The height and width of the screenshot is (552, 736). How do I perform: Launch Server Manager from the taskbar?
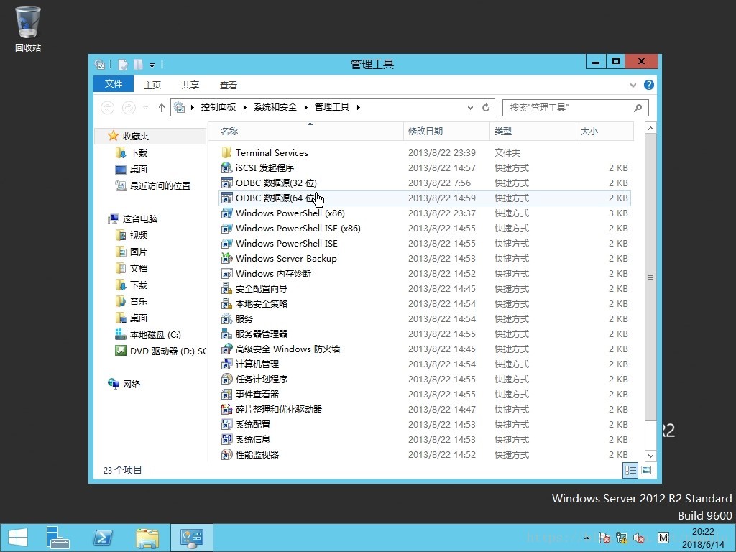(x=58, y=538)
